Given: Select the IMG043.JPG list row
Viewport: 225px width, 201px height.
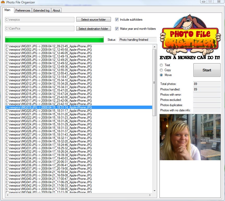Looking at the screenshot, I should [79, 189].
